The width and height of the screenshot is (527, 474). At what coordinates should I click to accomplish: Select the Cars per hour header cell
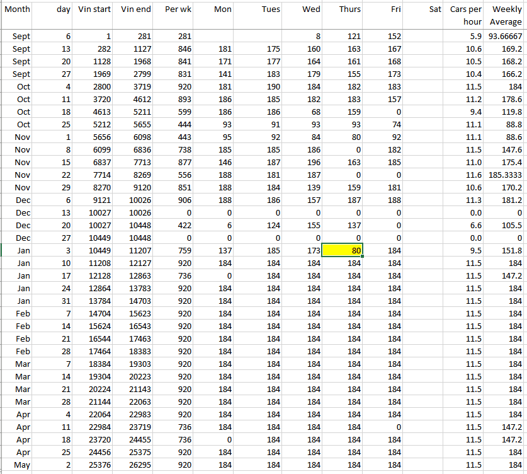tap(465, 16)
